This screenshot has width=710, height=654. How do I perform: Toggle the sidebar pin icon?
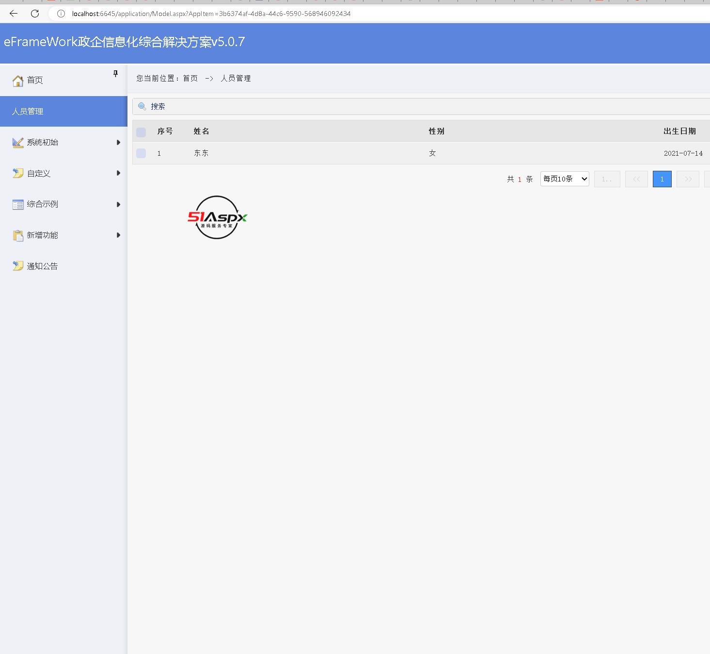[x=115, y=74]
